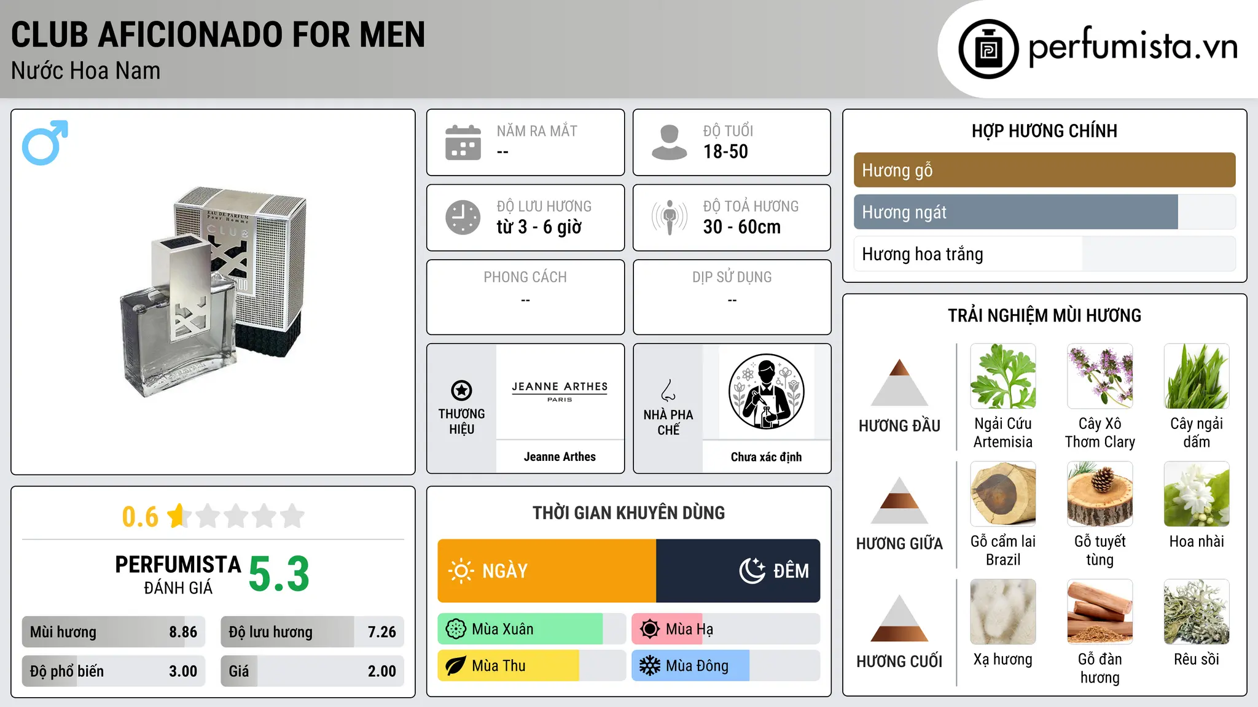Viewport: 1258px width, 707px height.
Task: Click the sun icon in Ngày bar
Action: coord(461,571)
